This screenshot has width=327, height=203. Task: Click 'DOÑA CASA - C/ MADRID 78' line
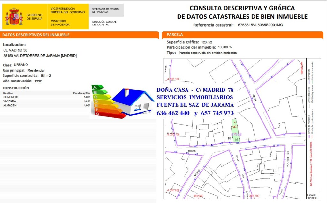coord(195,90)
